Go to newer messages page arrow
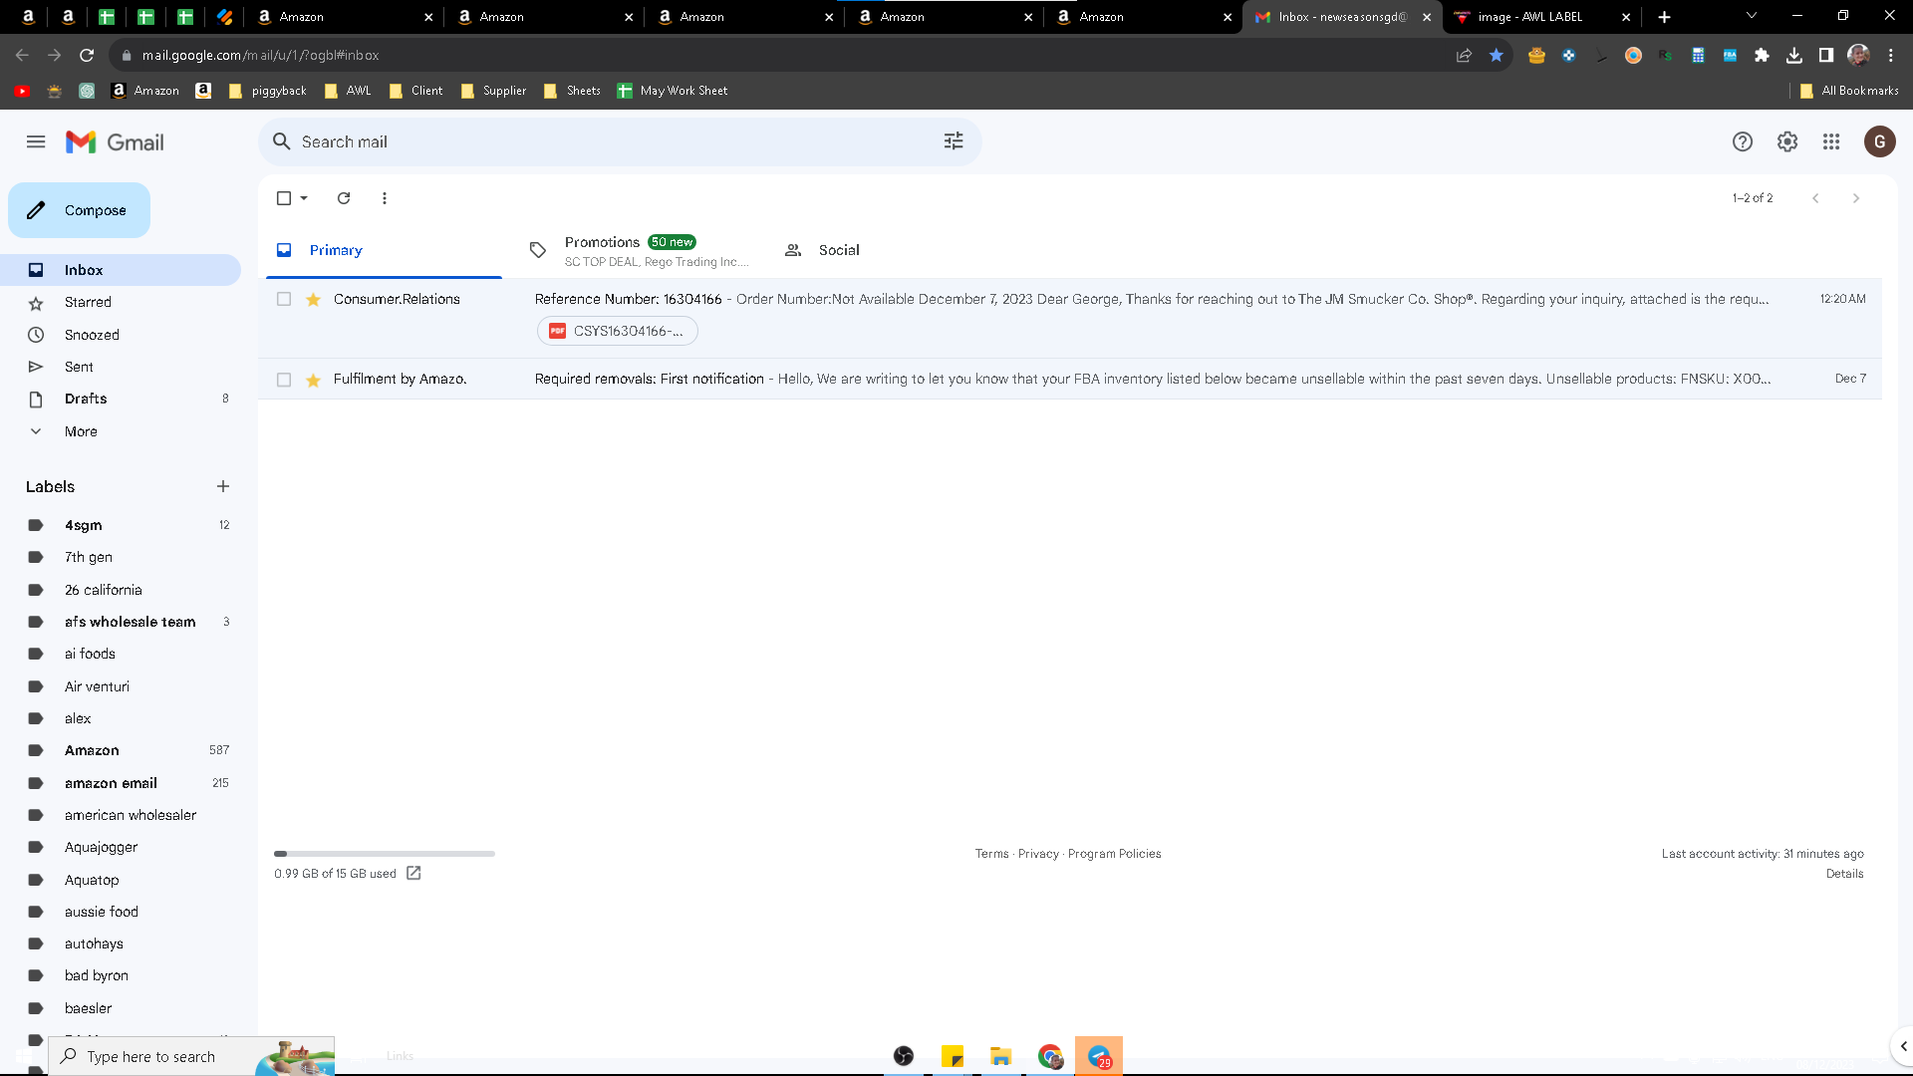Viewport: 1913px width, 1076px height. [x=1815, y=198]
